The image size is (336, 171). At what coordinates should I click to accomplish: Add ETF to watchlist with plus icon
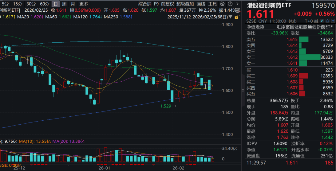click(x=333, y=21)
